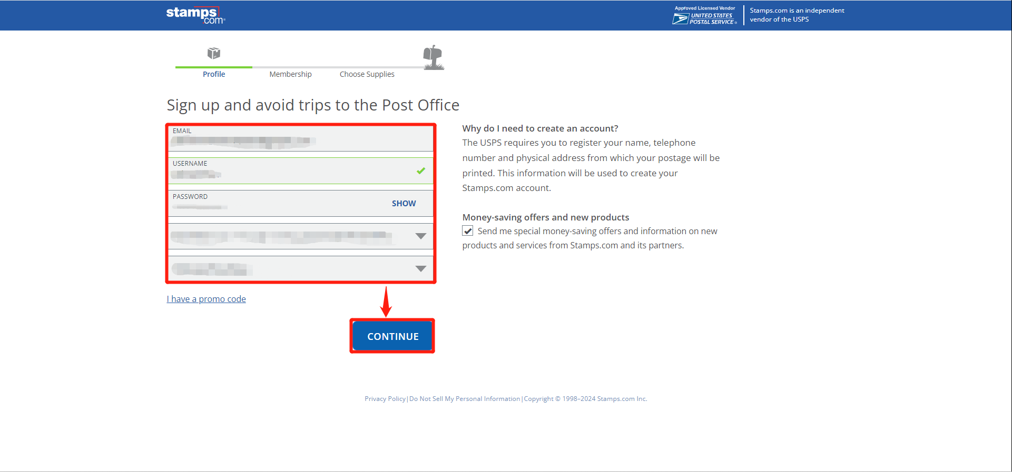Open the second dropdown arrow below Password
1012x472 pixels.
point(420,269)
